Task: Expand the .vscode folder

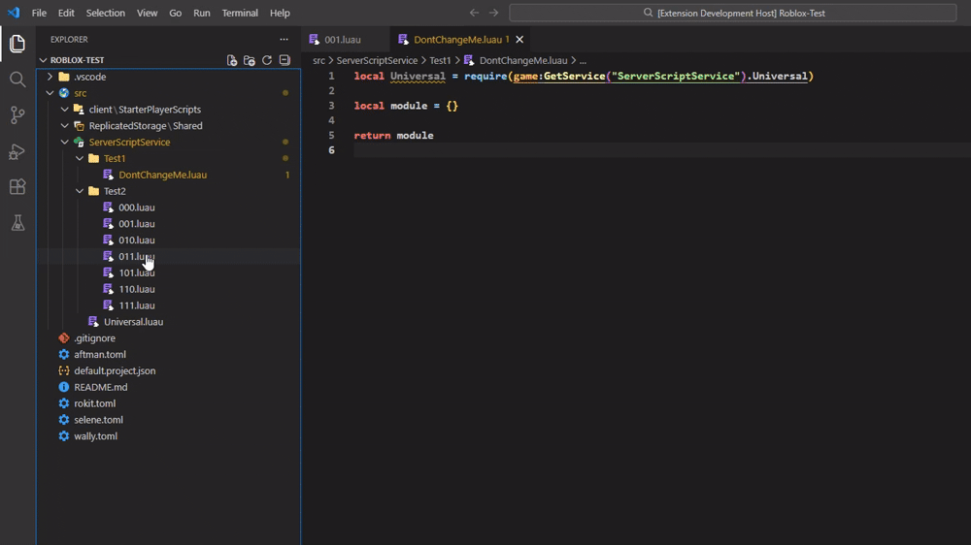Action: 50,77
